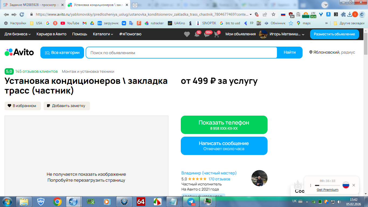Click the Добавить заметку button
The image size is (368, 207).
(x=67, y=106)
